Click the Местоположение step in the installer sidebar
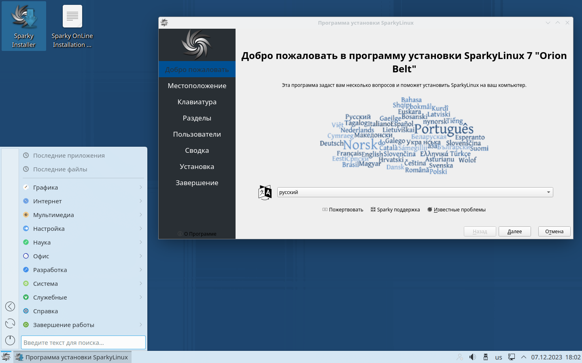The height and width of the screenshot is (363, 582). [197, 86]
